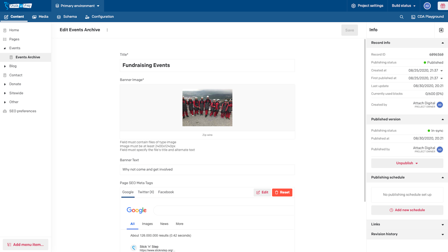Click the main editor vertical scrollbar
Screen dimensions: 448x252
click(364, 119)
